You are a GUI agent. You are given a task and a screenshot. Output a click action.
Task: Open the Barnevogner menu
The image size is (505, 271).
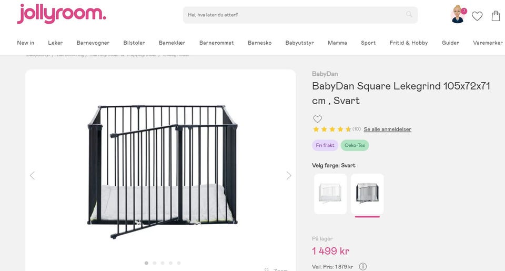click(93, 43)
